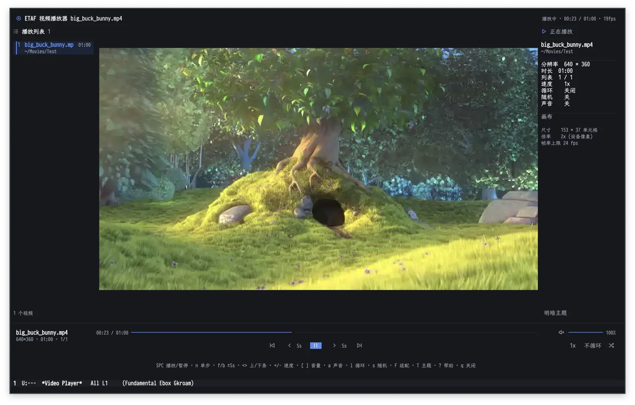Screen dimensions: 635x405
Task: Click 倍率 2x (设备像素) text
Action: tap(567, 136)
